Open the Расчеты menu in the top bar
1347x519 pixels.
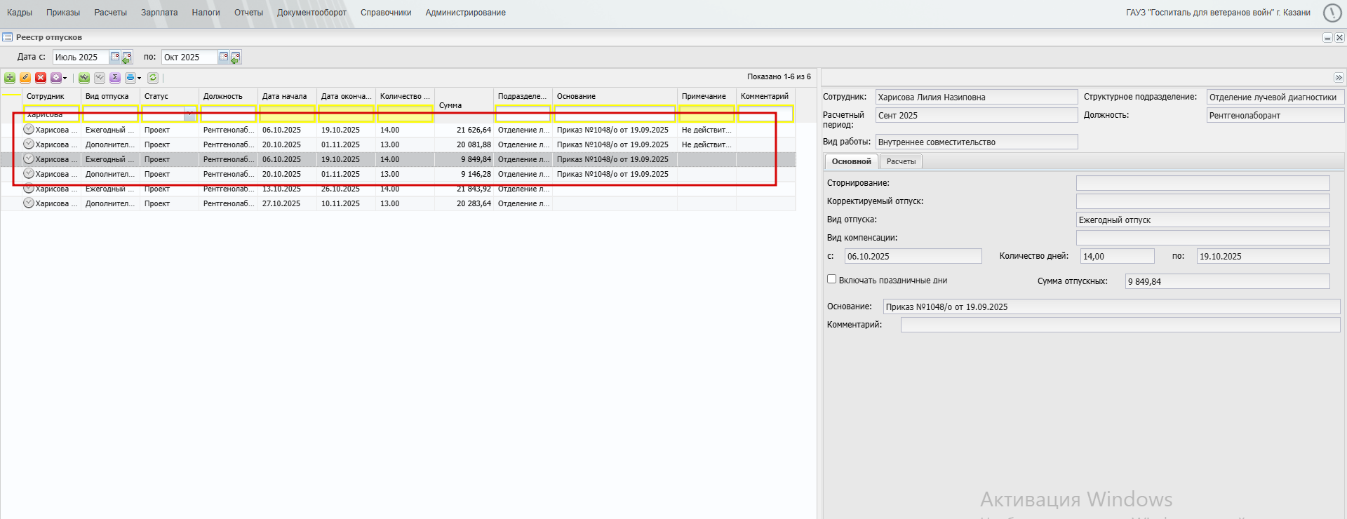(111, 13)
